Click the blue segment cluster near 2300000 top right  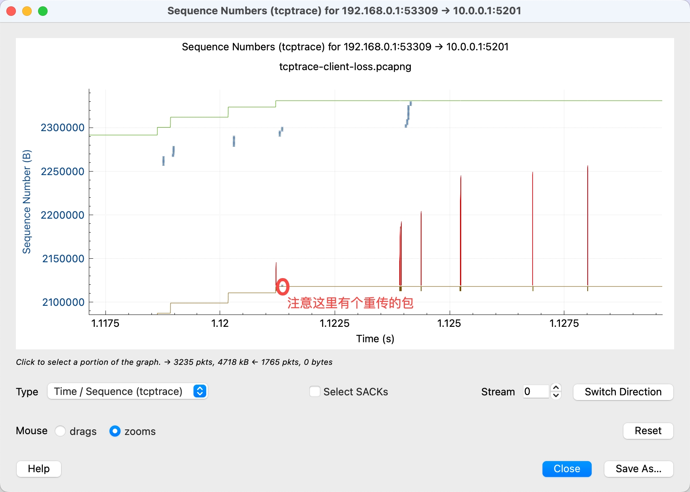[x=408, y=115]
